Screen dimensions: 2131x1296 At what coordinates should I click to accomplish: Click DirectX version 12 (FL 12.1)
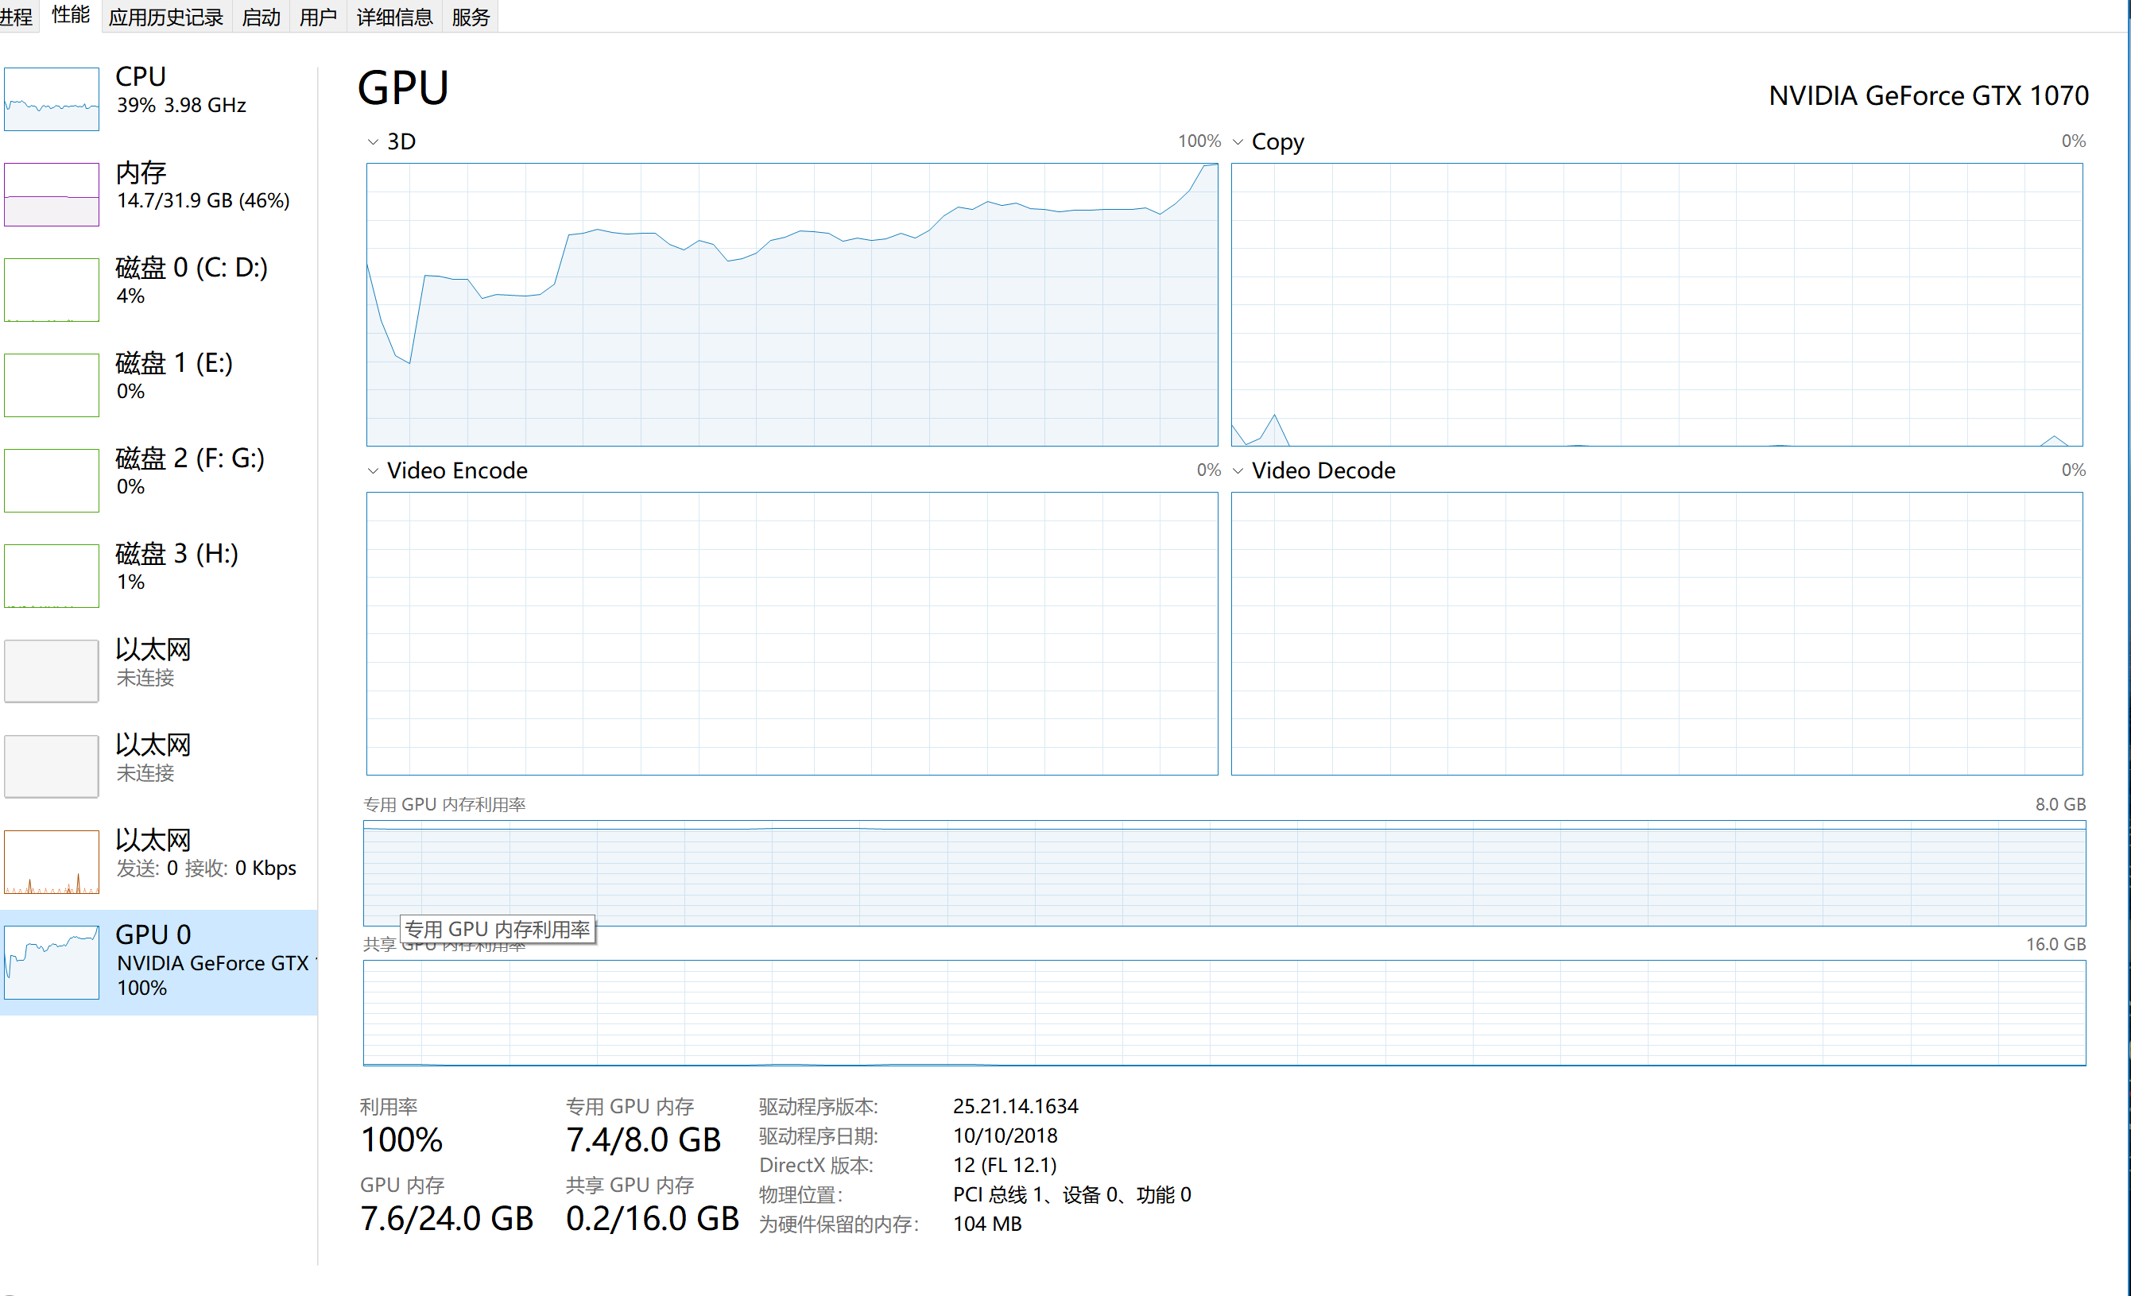pyautogui.click(x=1005, y=1165)
